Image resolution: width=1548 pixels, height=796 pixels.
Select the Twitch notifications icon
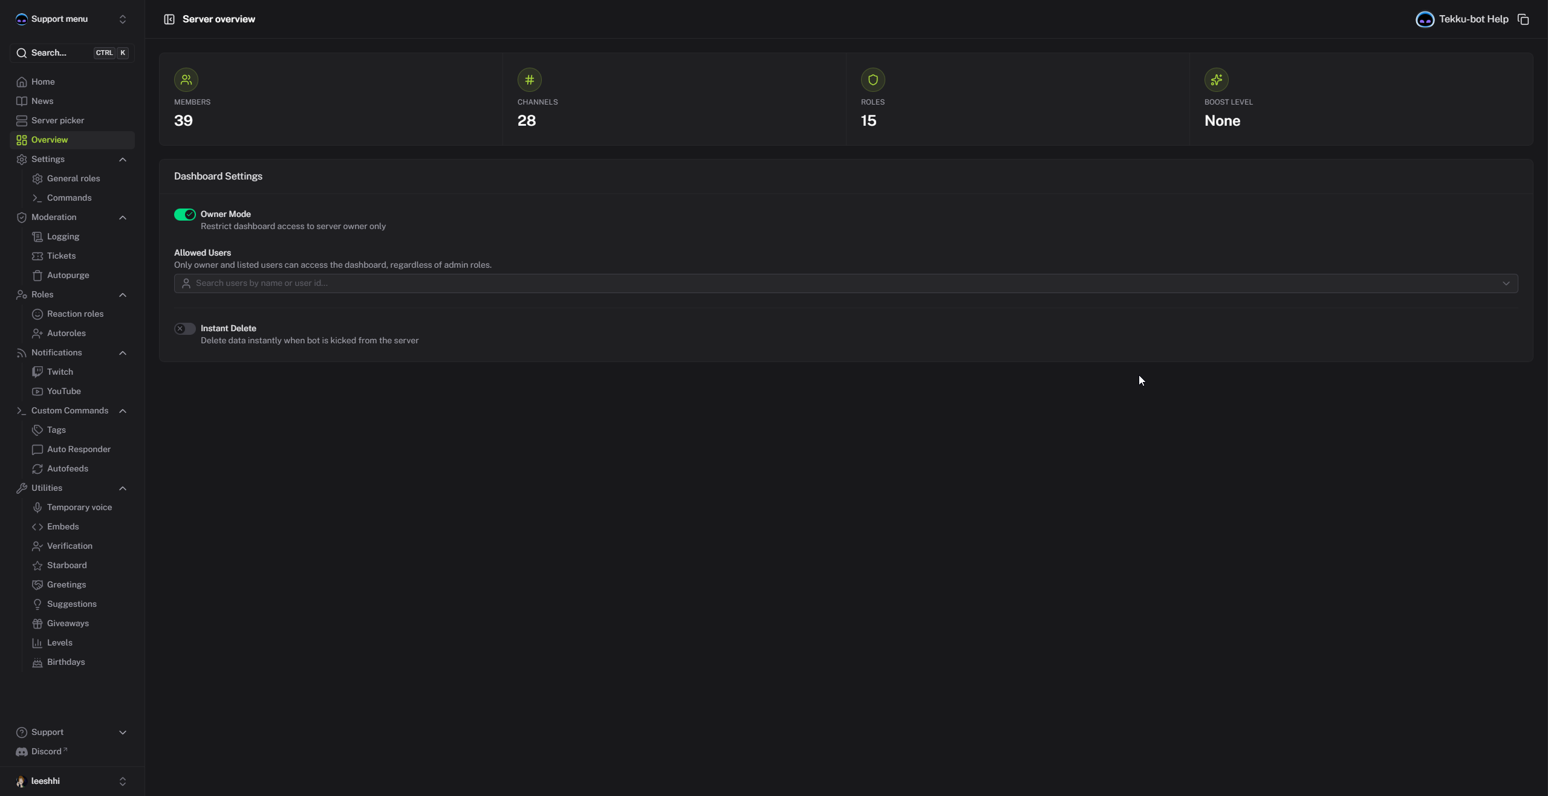click(37, 372)
